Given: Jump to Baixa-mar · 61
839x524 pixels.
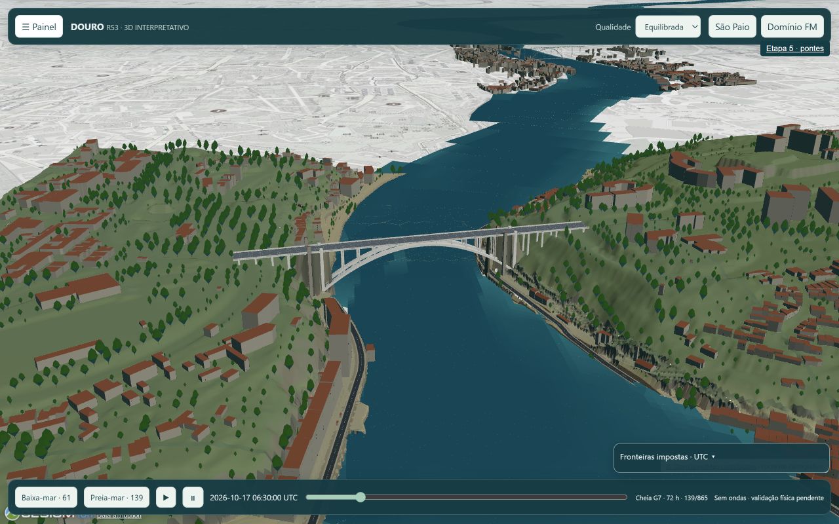Looking at the screenshot, I should click(46, 498).
